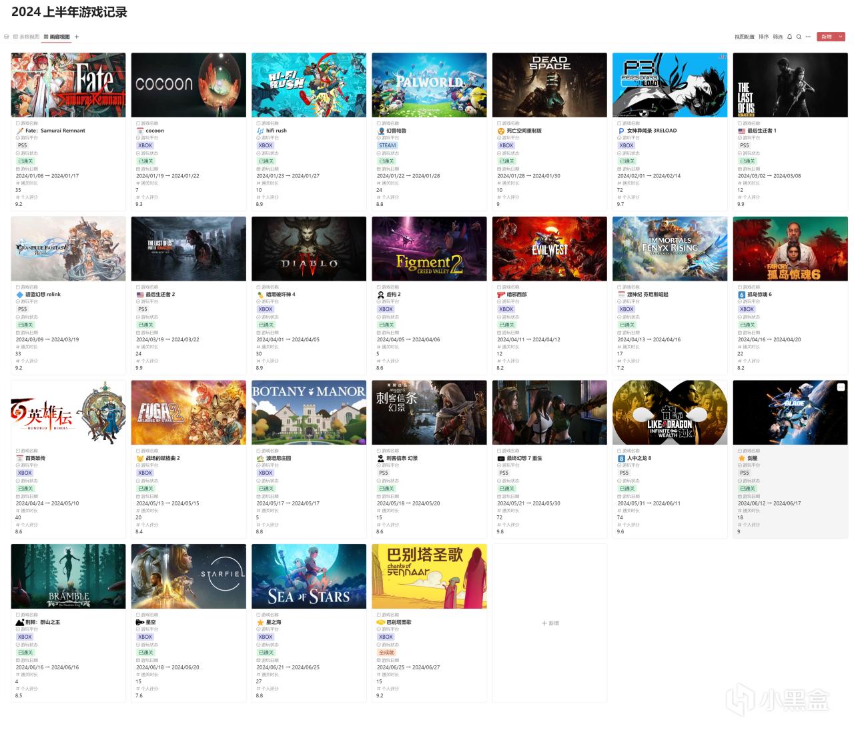Viewport: 854px width, 734px height.
Task: Click the pencil icon beside Fate: Samurai Remnant
Action: (x=20, y=131)
